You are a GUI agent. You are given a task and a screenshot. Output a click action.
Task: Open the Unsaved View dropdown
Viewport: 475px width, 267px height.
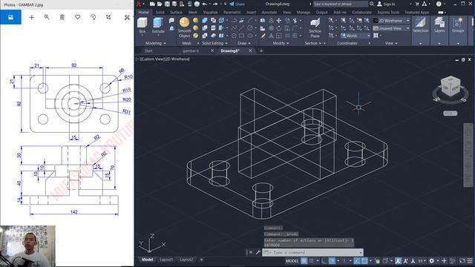point(391,28)
